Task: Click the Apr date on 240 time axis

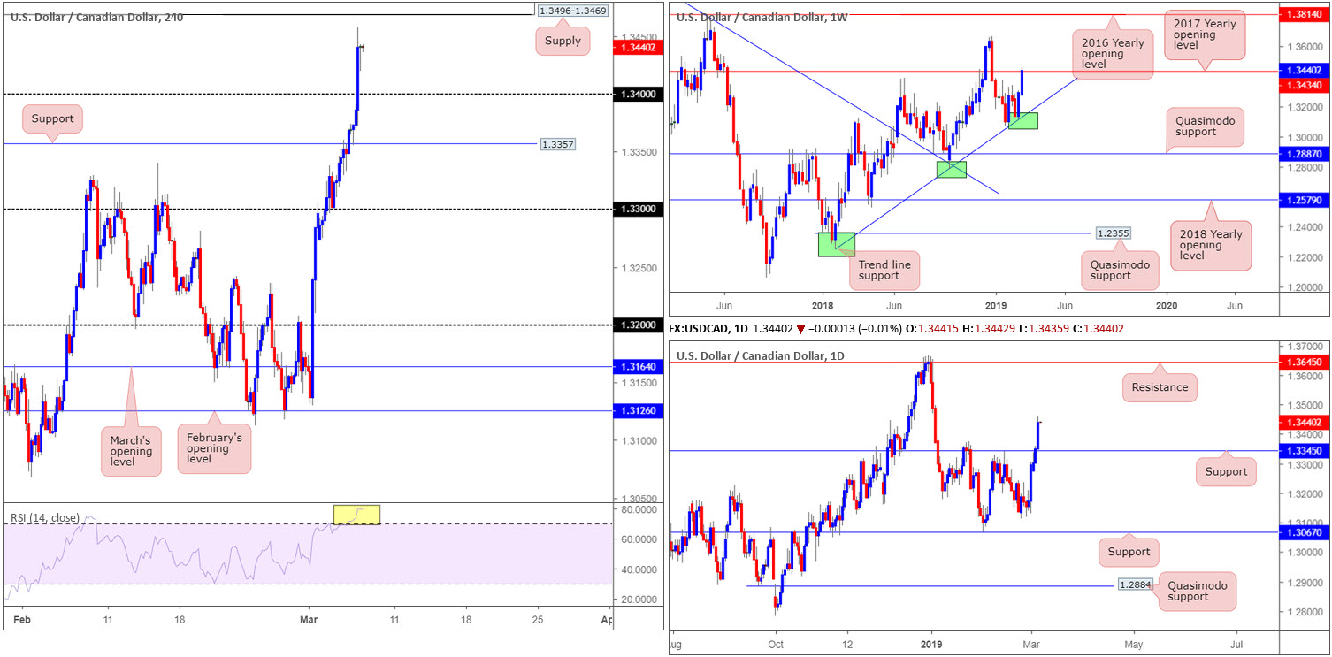Action: coord(606,621)
